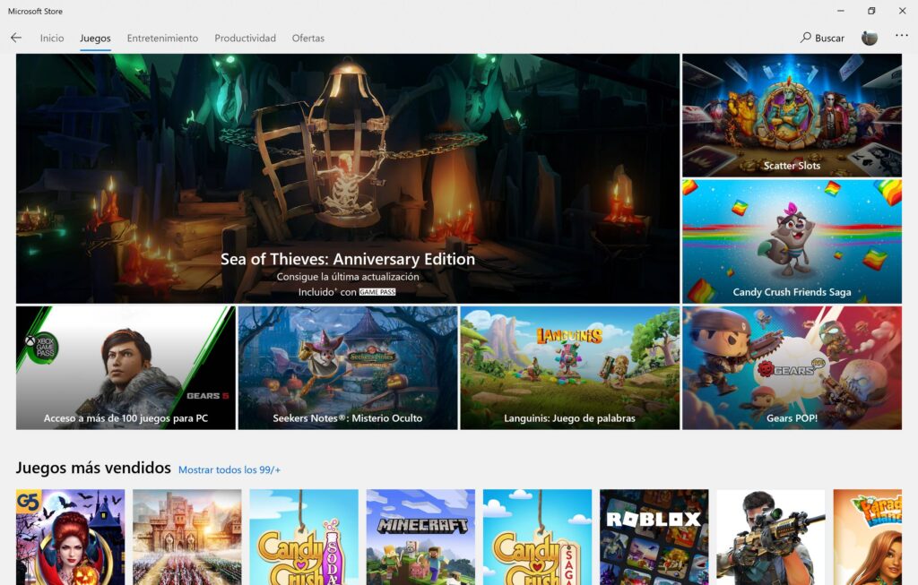Go back using the back arrow
Viewport: 918px width, 585px height.
[x=16, y=38]
